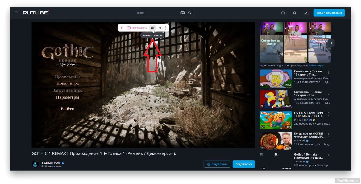Viewport: 361px width, 184px height.
Task: Open Когда повар МОГЁТ video thumbnail
Action: (276, 141)
